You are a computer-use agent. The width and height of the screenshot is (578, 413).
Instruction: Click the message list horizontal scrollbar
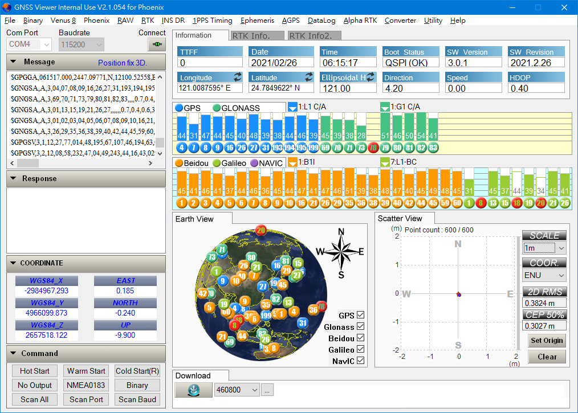pyautogui.click(x=81, y=163)
